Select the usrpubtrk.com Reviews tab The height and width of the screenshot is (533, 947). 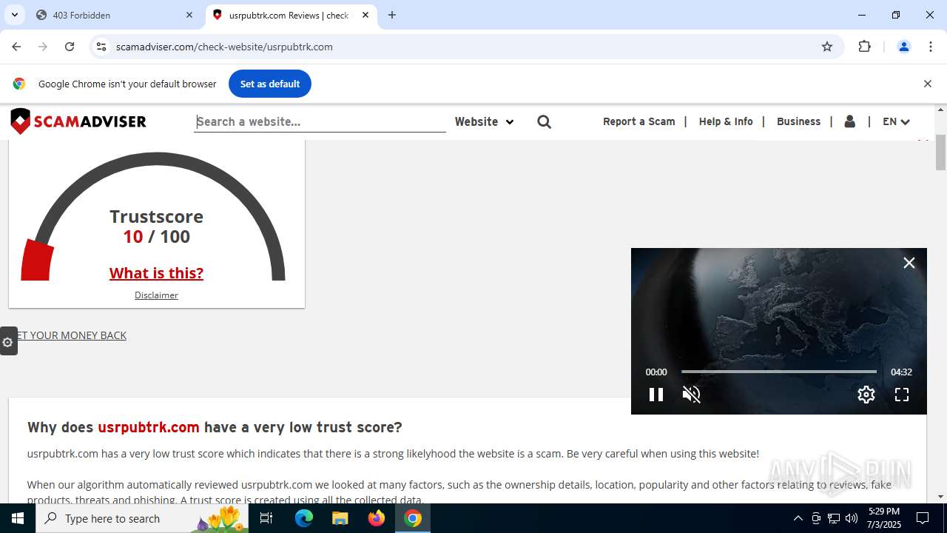[x=291, y=15]
